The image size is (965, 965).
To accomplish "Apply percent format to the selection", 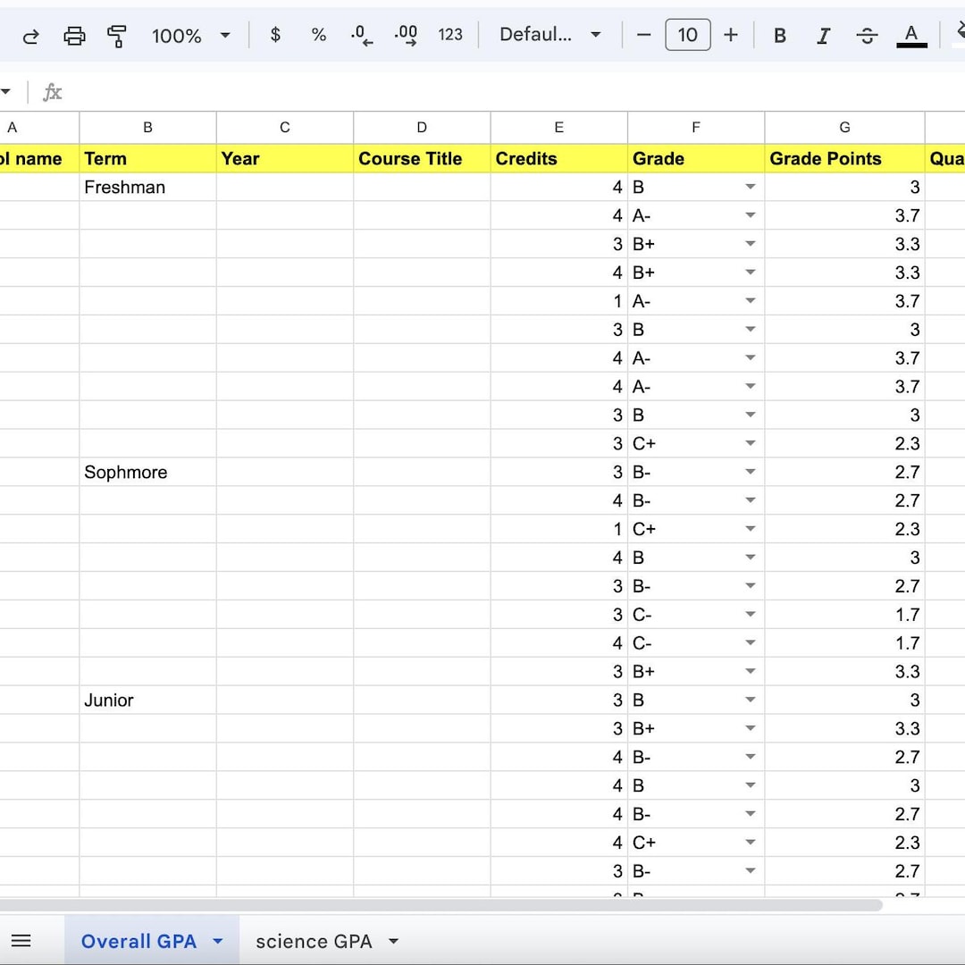I will (318, 36).
